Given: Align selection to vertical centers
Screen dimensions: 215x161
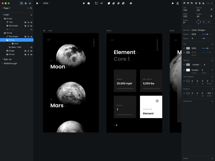Looking at the screenshot, I should (x=200, y=3).
